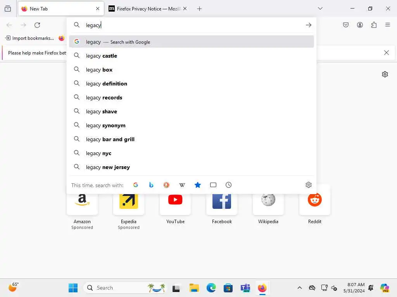Choose the legacy bar and grill suggestion
The height and width of the screenshot is (297, 397).
192,139
